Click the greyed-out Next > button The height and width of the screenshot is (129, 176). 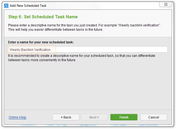pos(94,117)
